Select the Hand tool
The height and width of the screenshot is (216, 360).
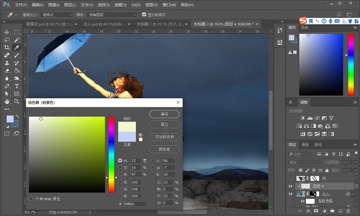(x=7, y=102)
